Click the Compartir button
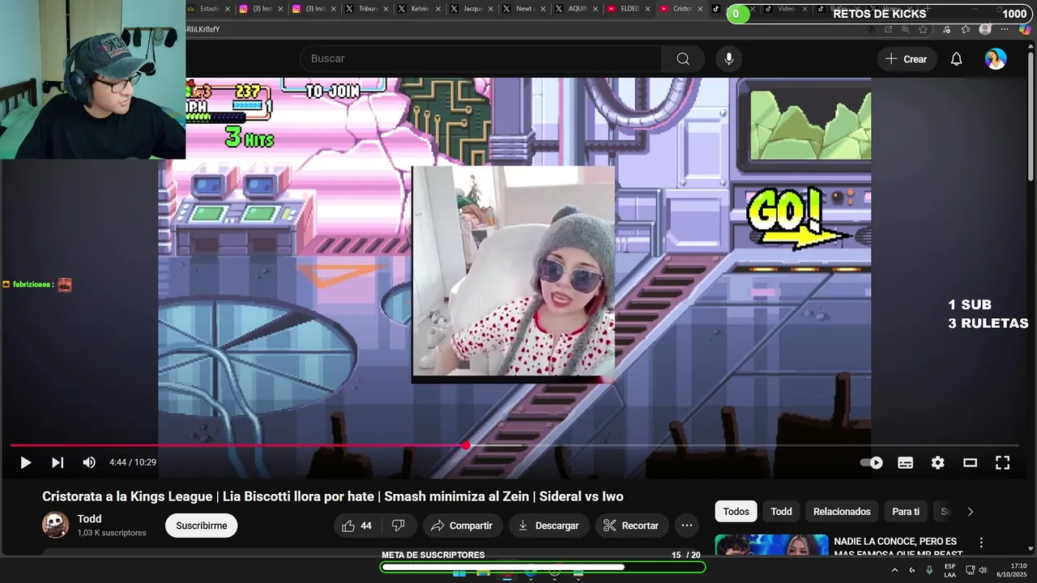Viewport: 1037px width, 583px height. 462,526
